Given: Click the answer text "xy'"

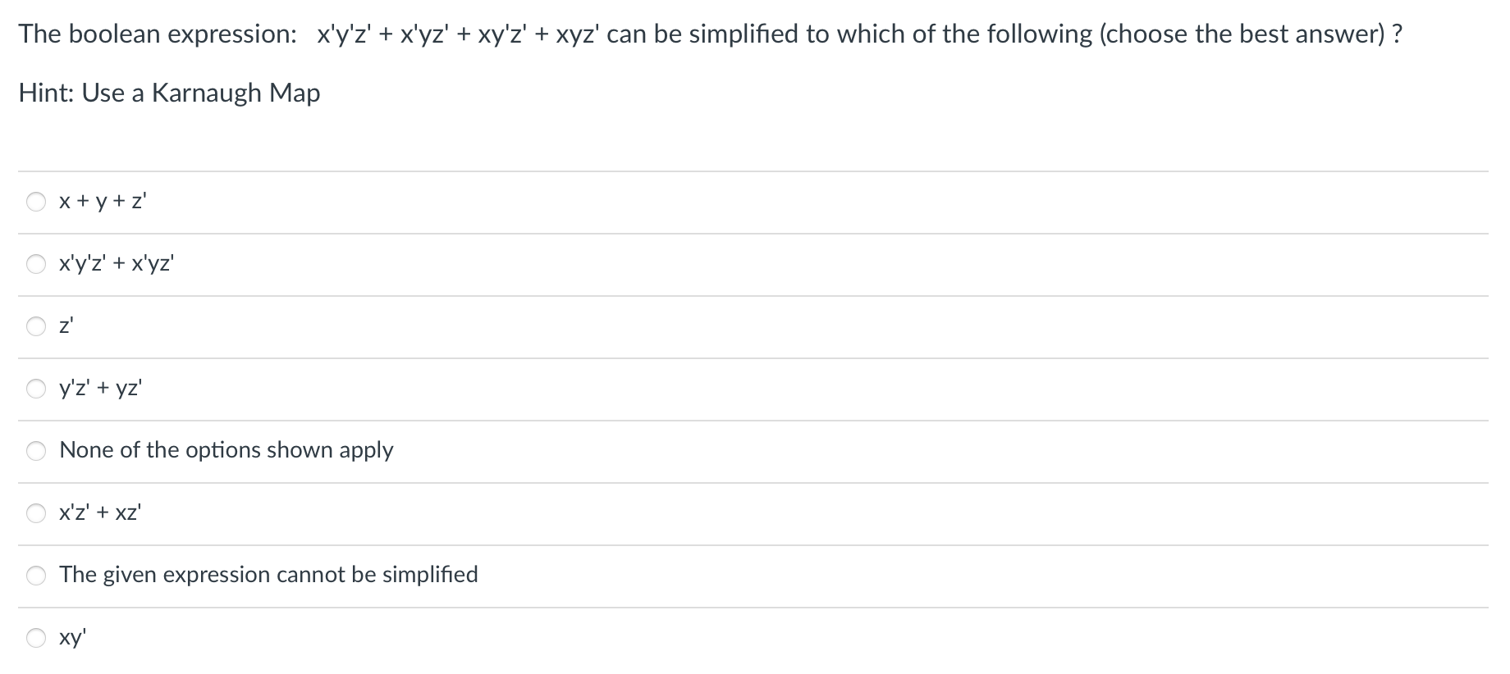Looking at the screenshot, I should point(72,637).
